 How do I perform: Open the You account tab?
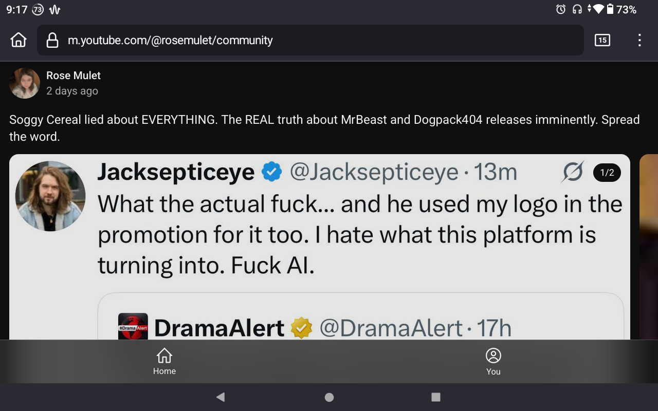tap(493, 362)
